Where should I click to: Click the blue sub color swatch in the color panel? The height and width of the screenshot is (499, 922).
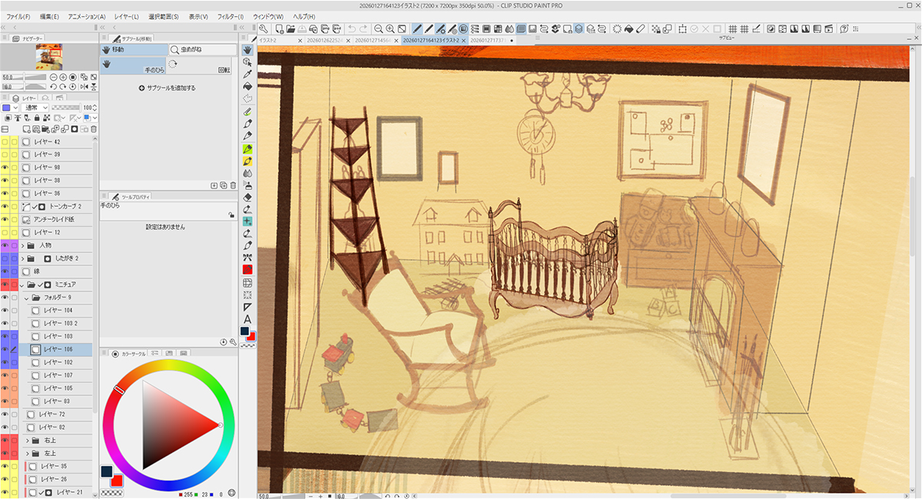(x=106, y=470)
